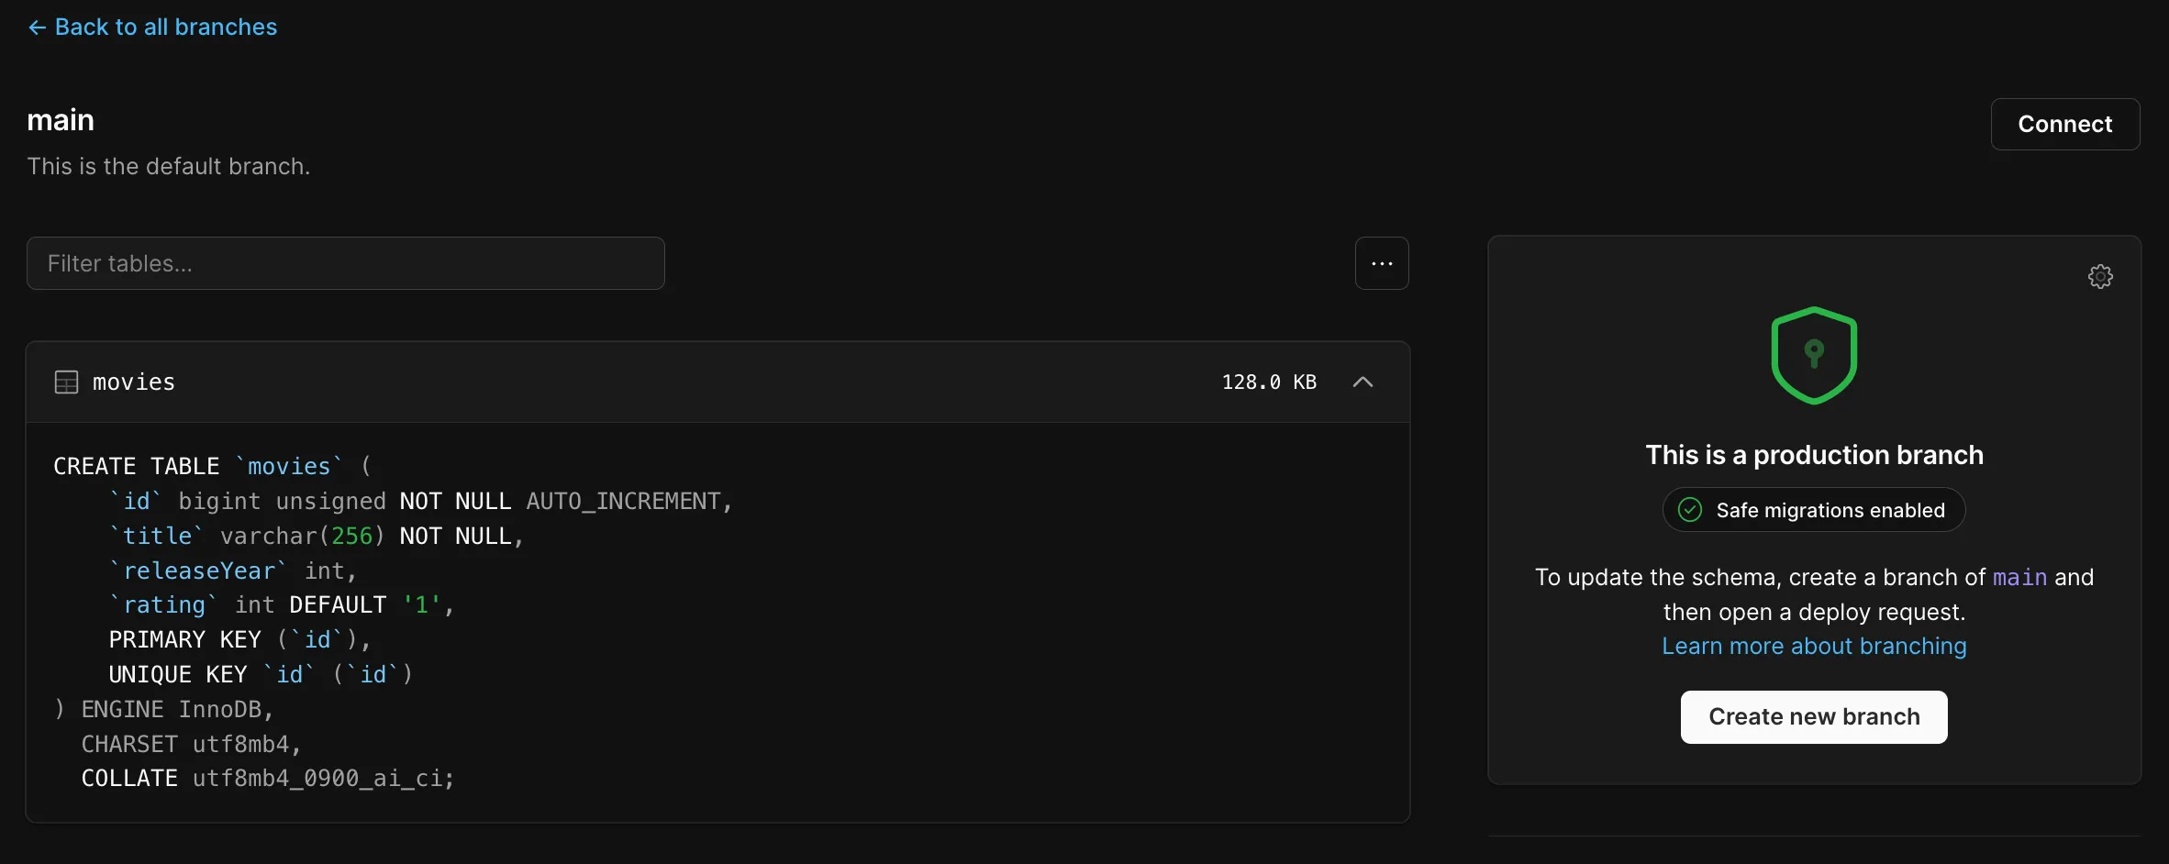Screen dimensions: 2169x864
Task: Focus the Filter tables input
Action: (x=346, y=263)
